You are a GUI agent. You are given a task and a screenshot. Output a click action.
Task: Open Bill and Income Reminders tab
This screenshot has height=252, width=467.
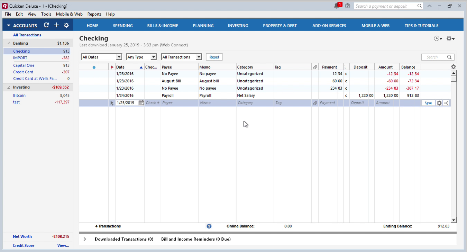click(196, 239)
